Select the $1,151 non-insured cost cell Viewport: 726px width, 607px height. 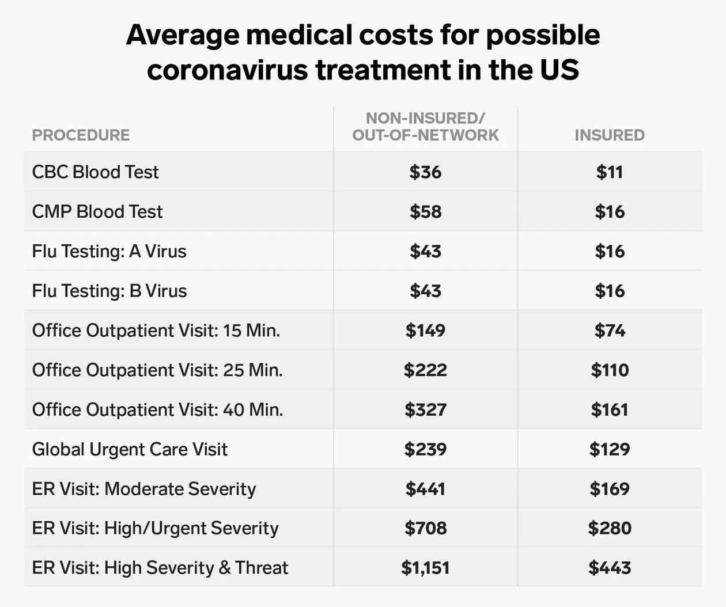pyautogui.click(x=425, y=568)
